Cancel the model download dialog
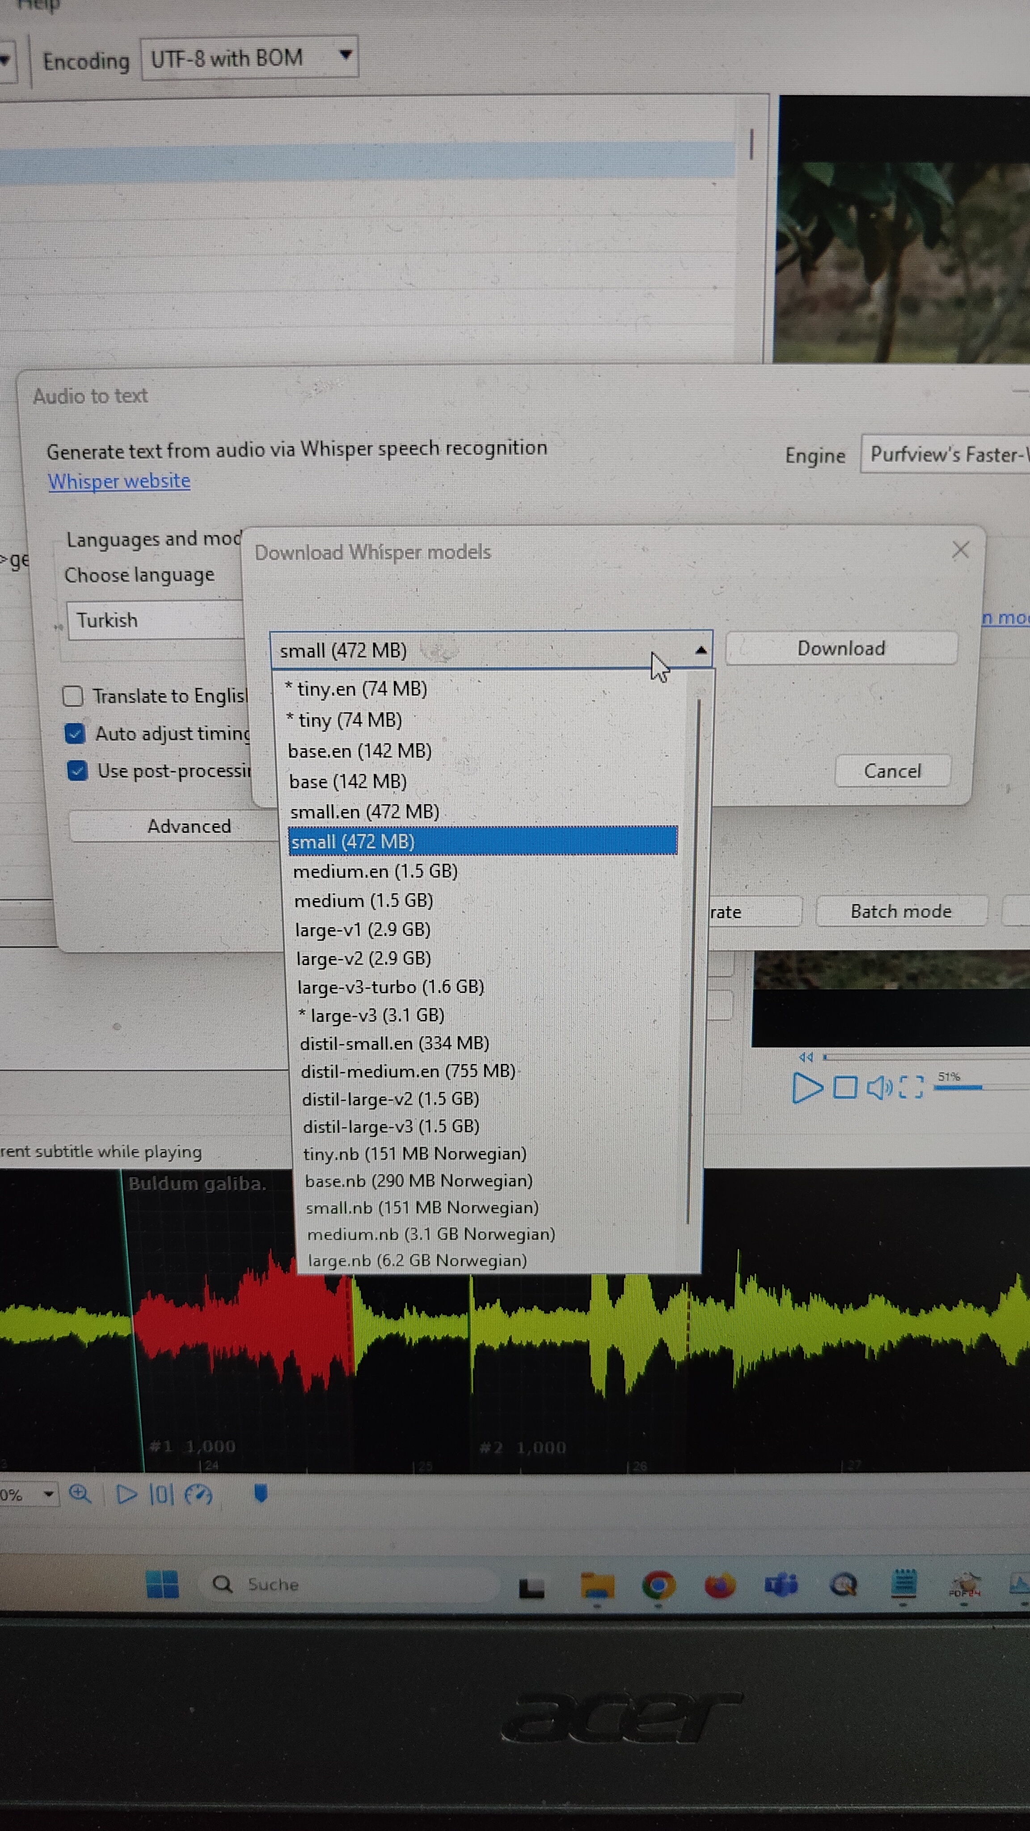The height and width of the screenshot is (1831, 1030). (x=893, y=771)
